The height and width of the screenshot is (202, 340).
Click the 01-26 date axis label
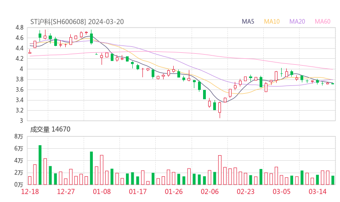click(x=174, y=191)
